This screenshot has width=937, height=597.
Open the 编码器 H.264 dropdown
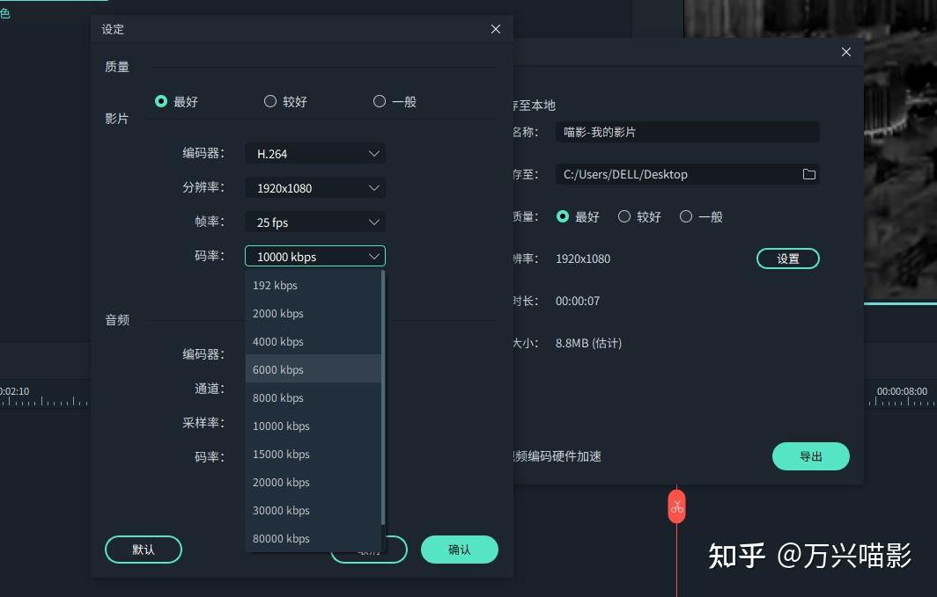315,154
